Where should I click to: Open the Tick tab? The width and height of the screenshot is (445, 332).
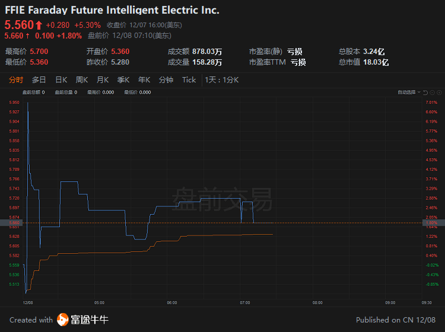click(x=189, y=80)
